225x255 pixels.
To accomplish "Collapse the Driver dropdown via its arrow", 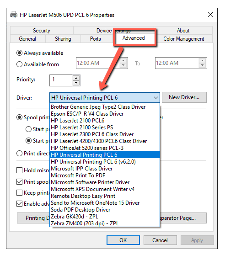I will point(156,98).
